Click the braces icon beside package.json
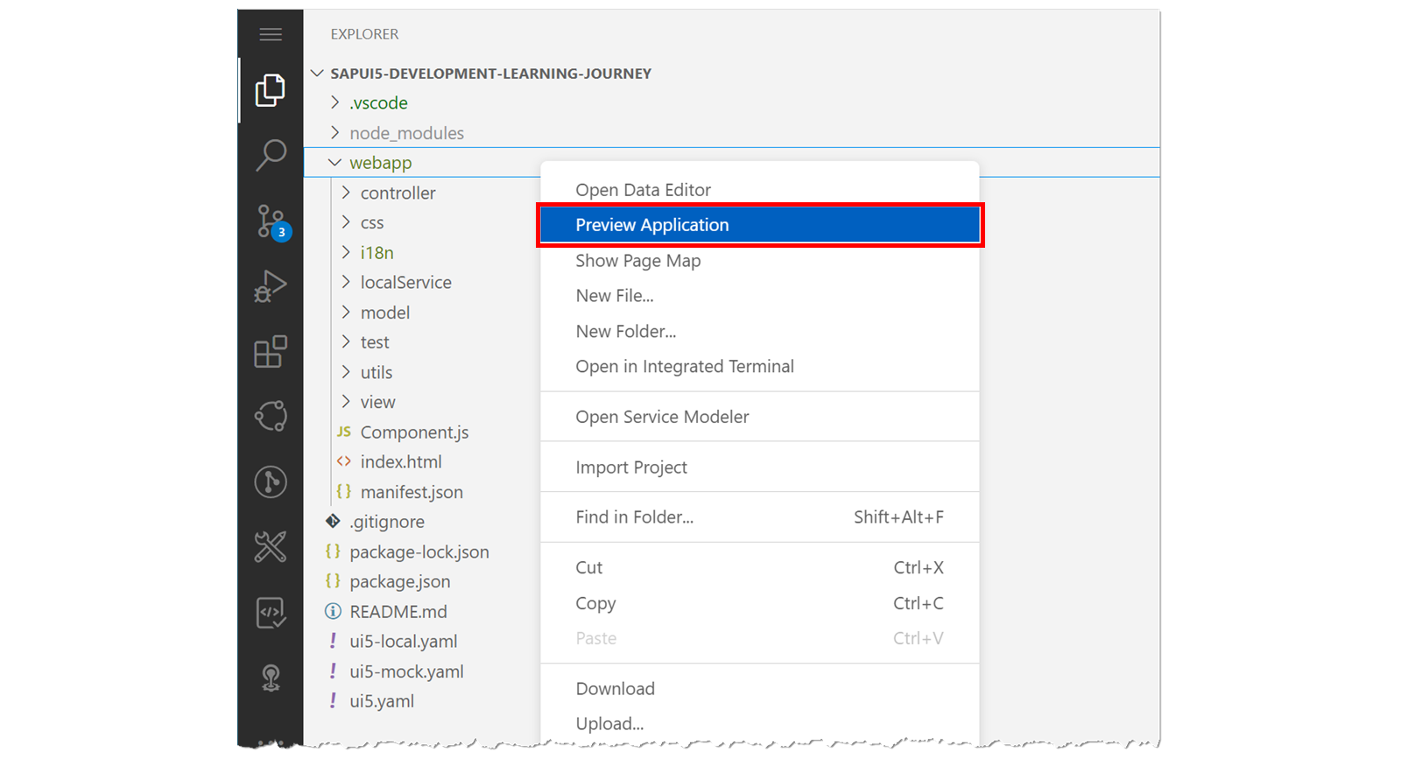Image resolution: width=1401 pixels, height=759 pixels. point(333,580)
